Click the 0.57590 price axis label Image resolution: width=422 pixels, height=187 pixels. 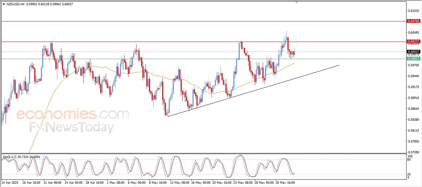coord(413,152)
